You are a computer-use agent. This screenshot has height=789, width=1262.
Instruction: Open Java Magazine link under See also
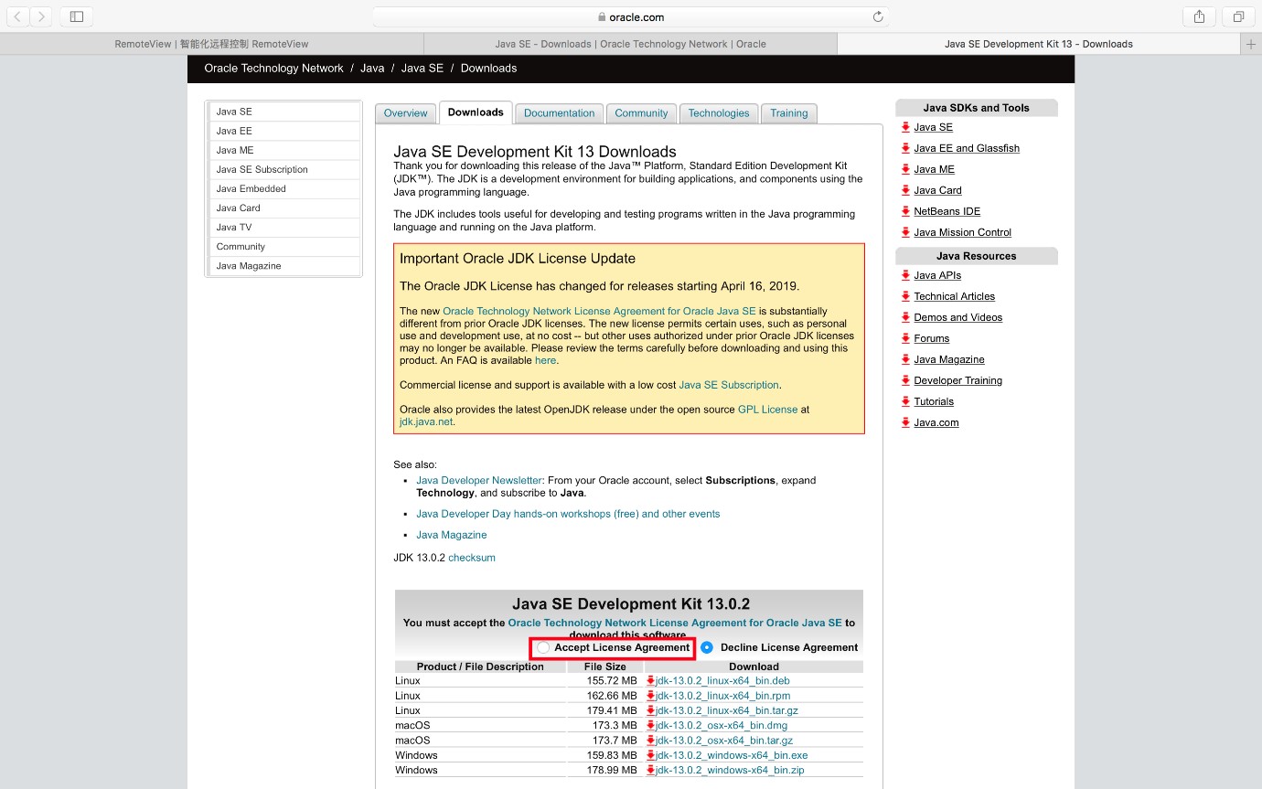pyautogui.click(x=452, y=535)
